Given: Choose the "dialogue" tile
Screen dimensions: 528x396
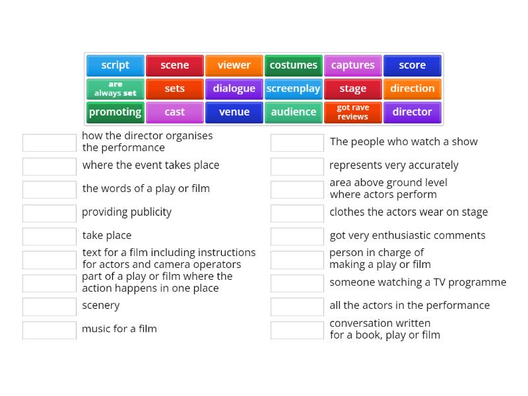Looking at the screenshot, I should tap(234, 88).
